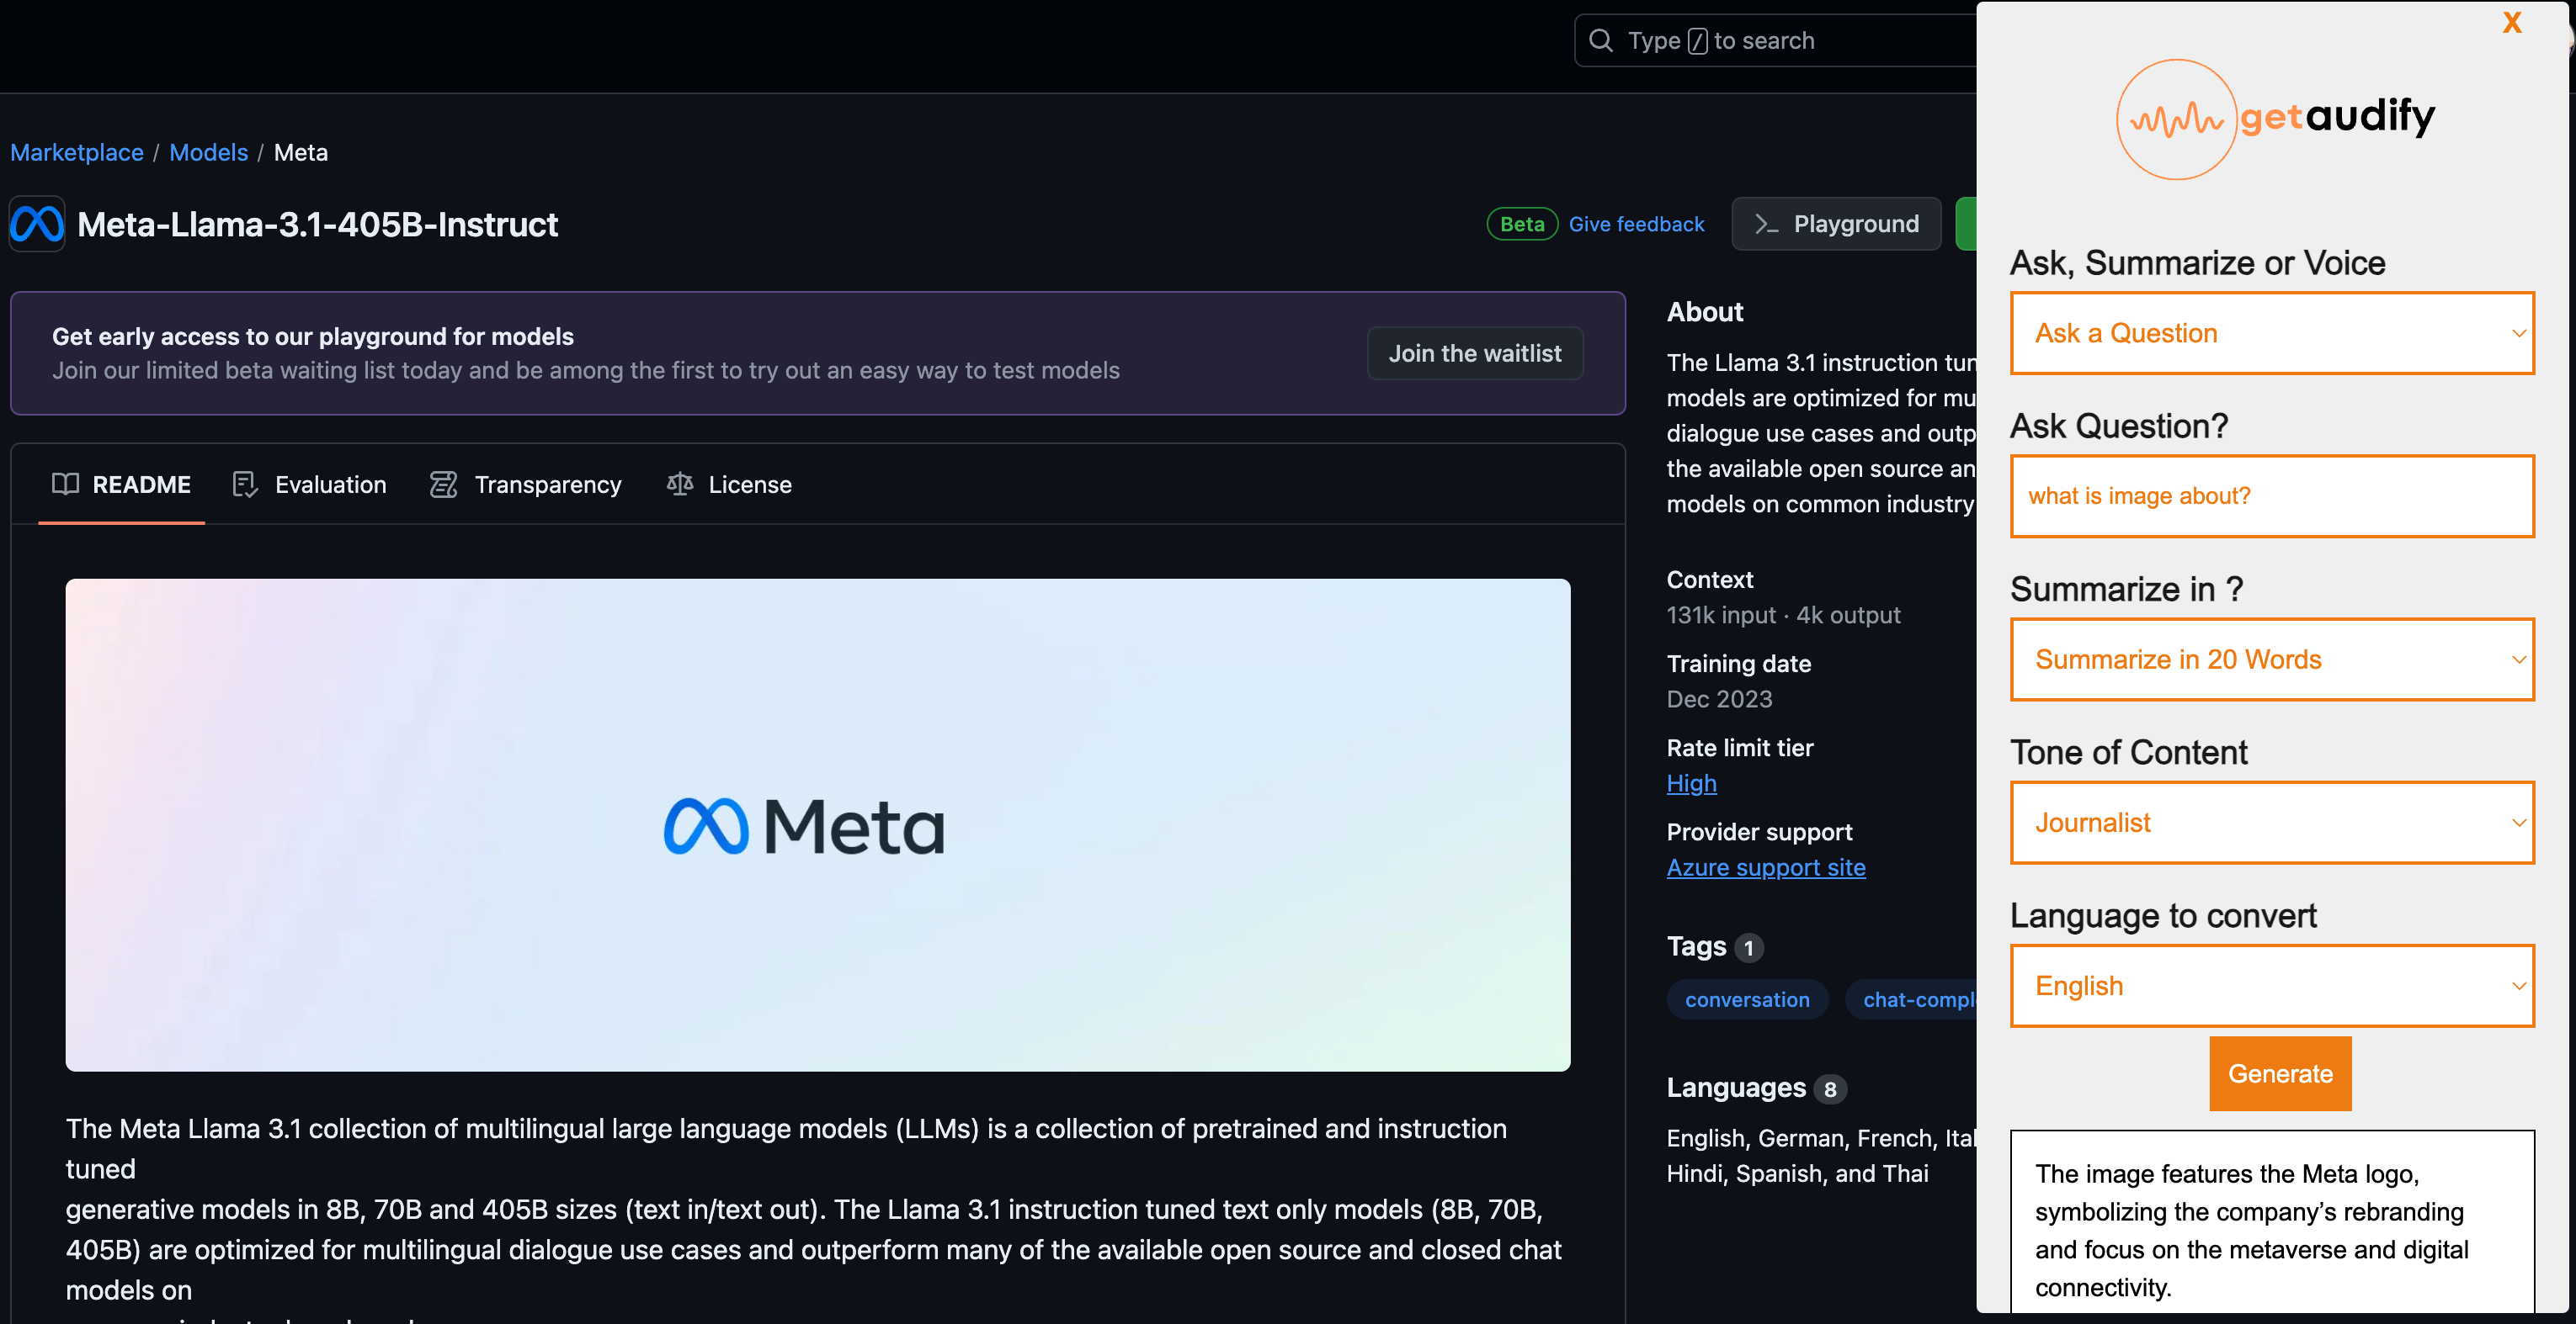Viewport: 2576px width, 1324px height.
Task: Open the Journalist tone dropdown
Action: pos(2272,823)
